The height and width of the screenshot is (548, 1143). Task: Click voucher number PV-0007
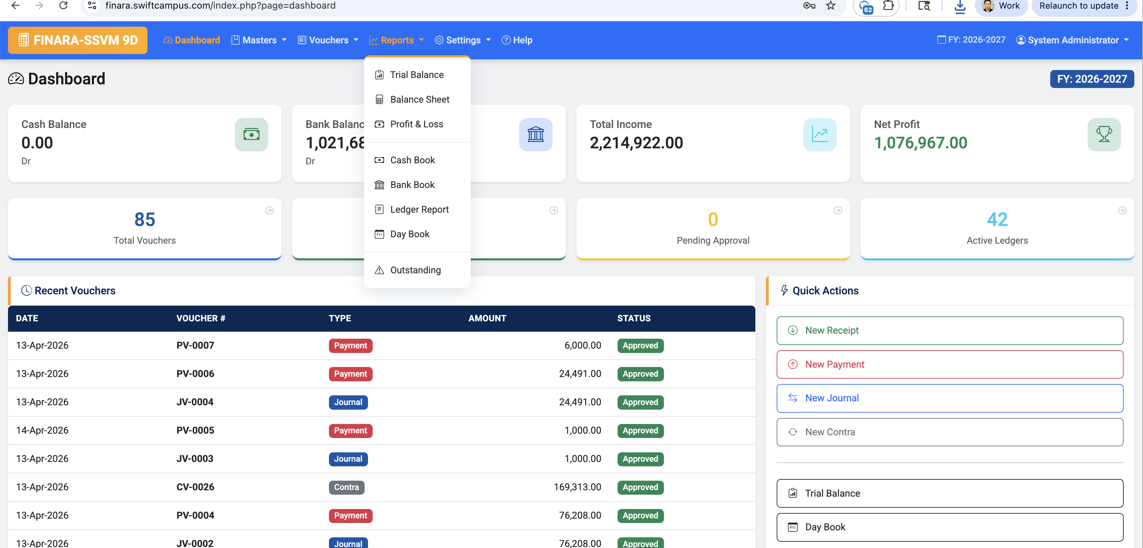pyautogui.click(x=195, y=345)
